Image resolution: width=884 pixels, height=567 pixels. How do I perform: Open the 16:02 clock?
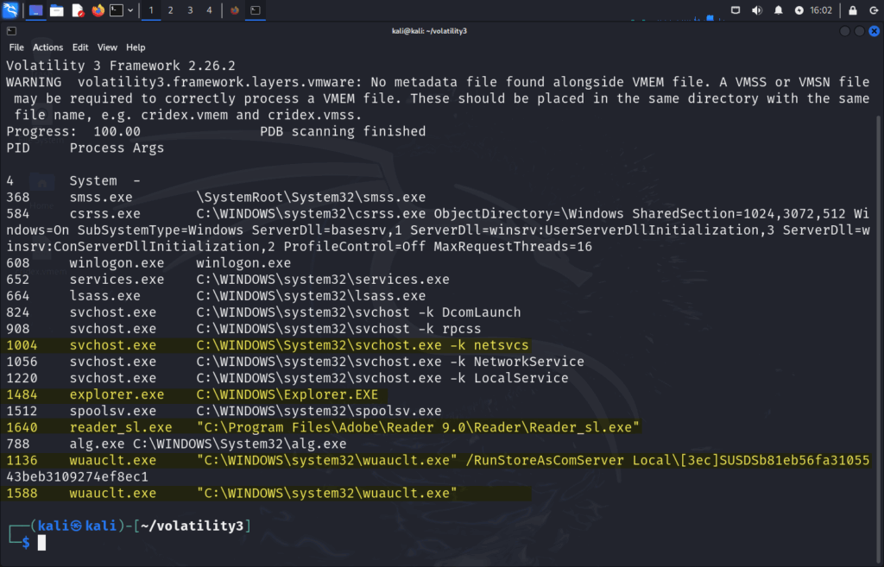pyautogui.click(x=821, y=10)
